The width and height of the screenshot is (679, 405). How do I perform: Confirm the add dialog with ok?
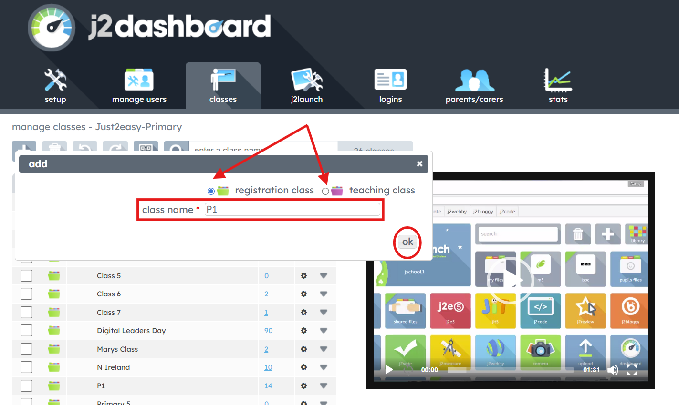click(407, 242)
